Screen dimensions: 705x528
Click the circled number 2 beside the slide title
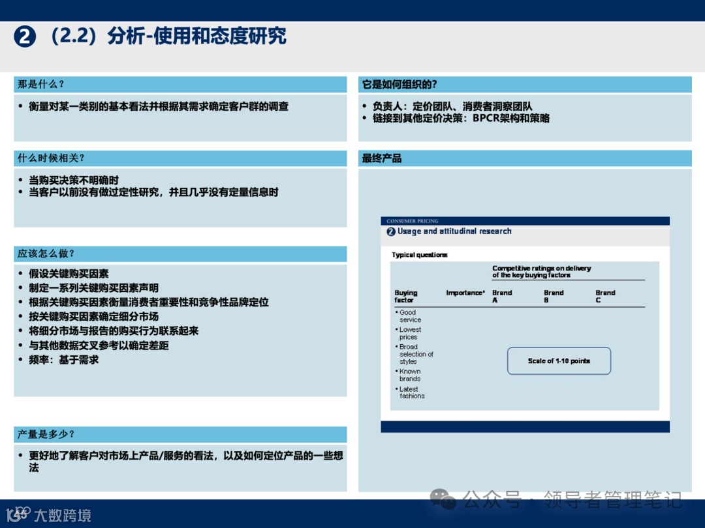coord(25,37)
